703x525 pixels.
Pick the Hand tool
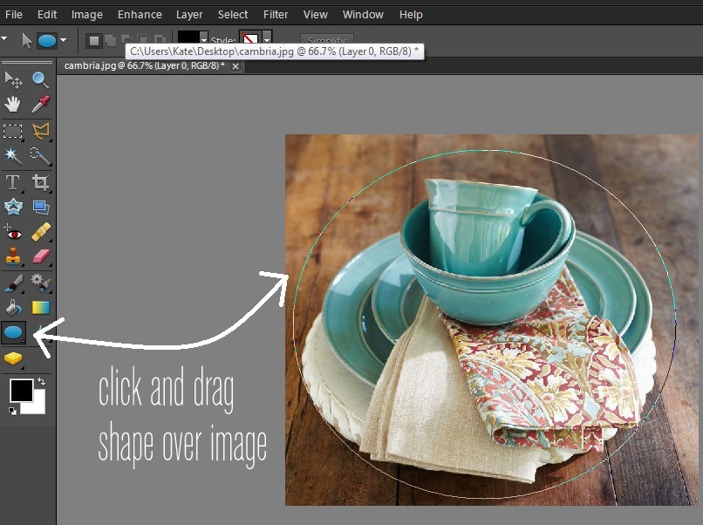(13, 105)
